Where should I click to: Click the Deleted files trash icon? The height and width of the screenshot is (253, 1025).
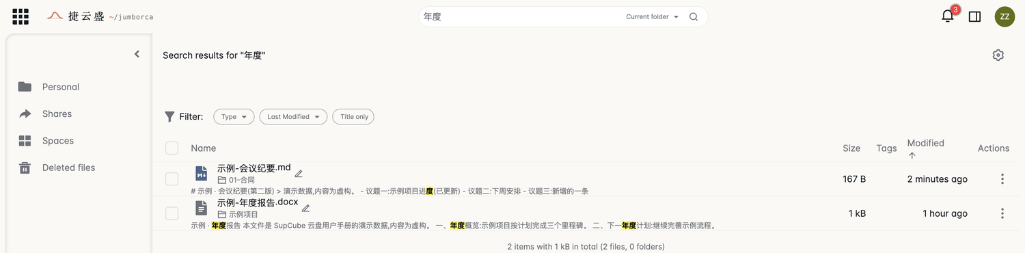coord(25,168)
